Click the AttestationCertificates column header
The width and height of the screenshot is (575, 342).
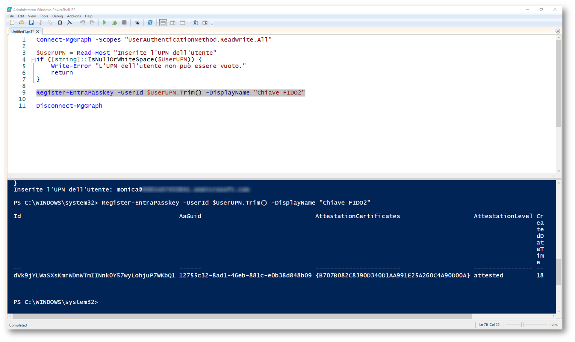(358, 216)
